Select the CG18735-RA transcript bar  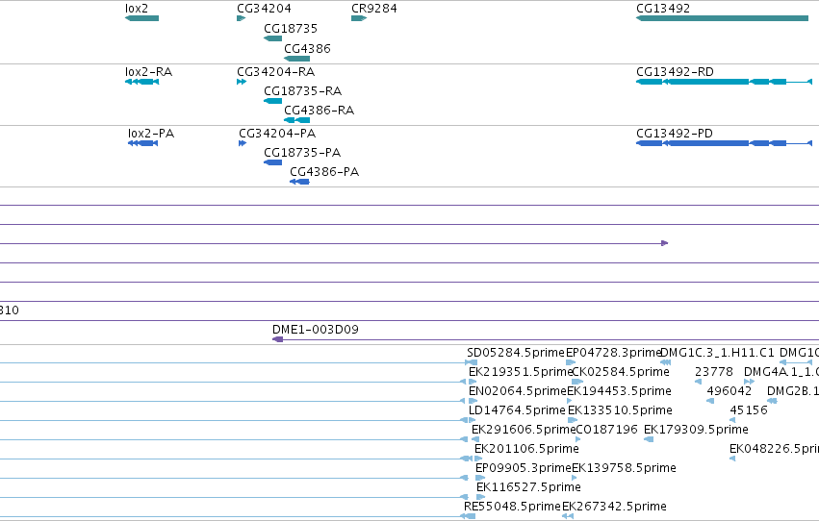pos(272,101)
